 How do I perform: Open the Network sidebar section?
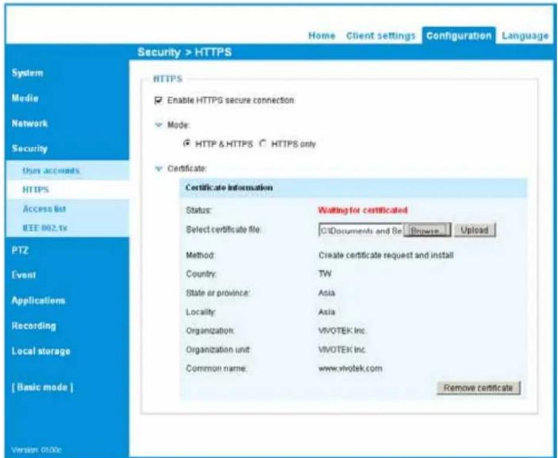click(x=29, y=123)
